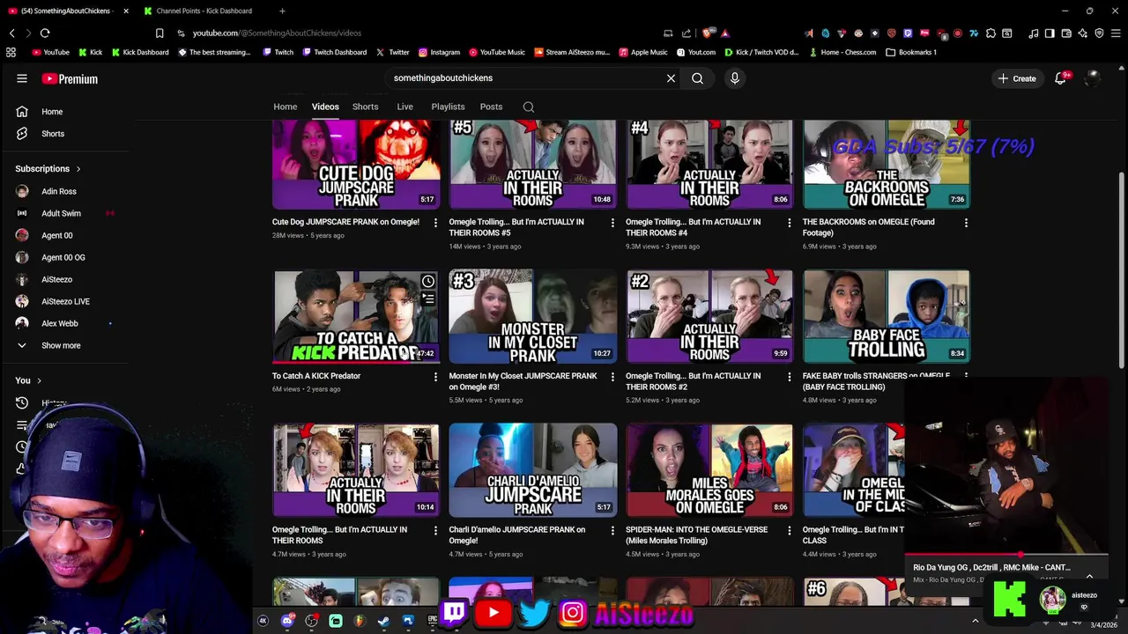Clear the search box with the X
The image size is (1128, 634).
pyautogui.click(x=671, y=78)
